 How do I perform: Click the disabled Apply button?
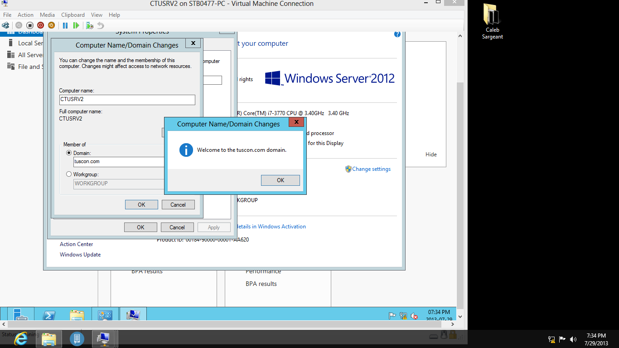(214, 227)
